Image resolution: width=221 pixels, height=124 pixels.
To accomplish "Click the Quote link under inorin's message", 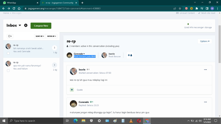I will [x=80, y=90].
